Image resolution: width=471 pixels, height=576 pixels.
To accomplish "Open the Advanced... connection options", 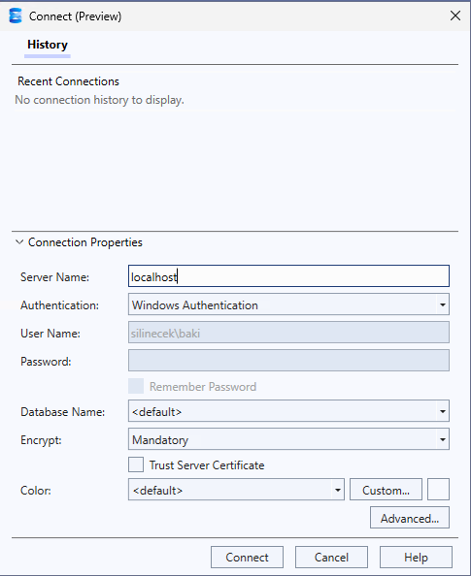I will pos(410,518).
